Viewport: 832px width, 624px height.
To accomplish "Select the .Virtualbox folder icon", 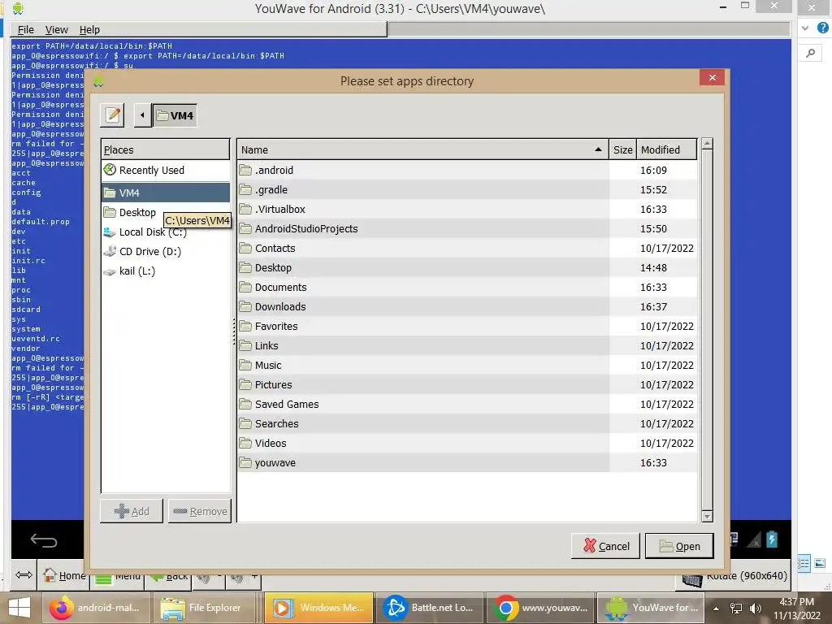I will click(245, 209).
